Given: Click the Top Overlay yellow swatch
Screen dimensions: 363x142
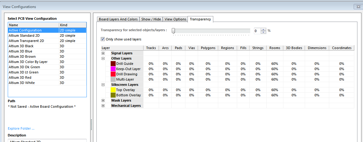Looking at the screenshot, I should tap(113, 90).
